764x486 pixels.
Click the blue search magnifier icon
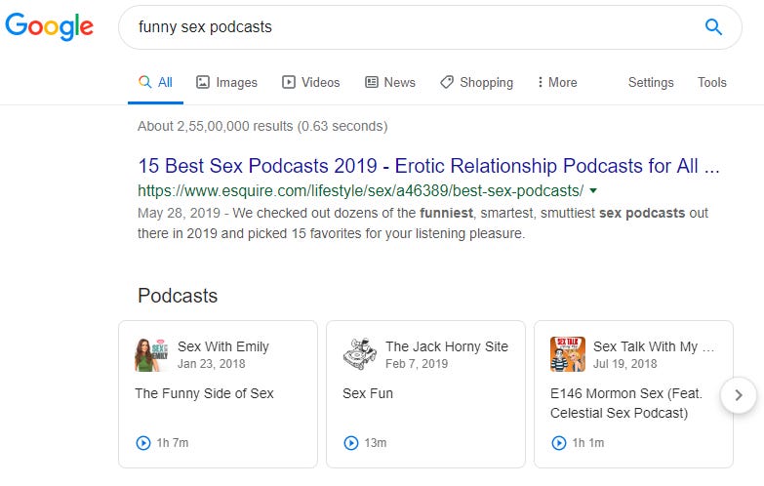click(x=713, y=26)
